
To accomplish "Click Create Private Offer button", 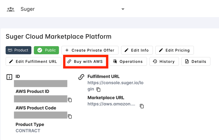I will click(x=90, y=50).
